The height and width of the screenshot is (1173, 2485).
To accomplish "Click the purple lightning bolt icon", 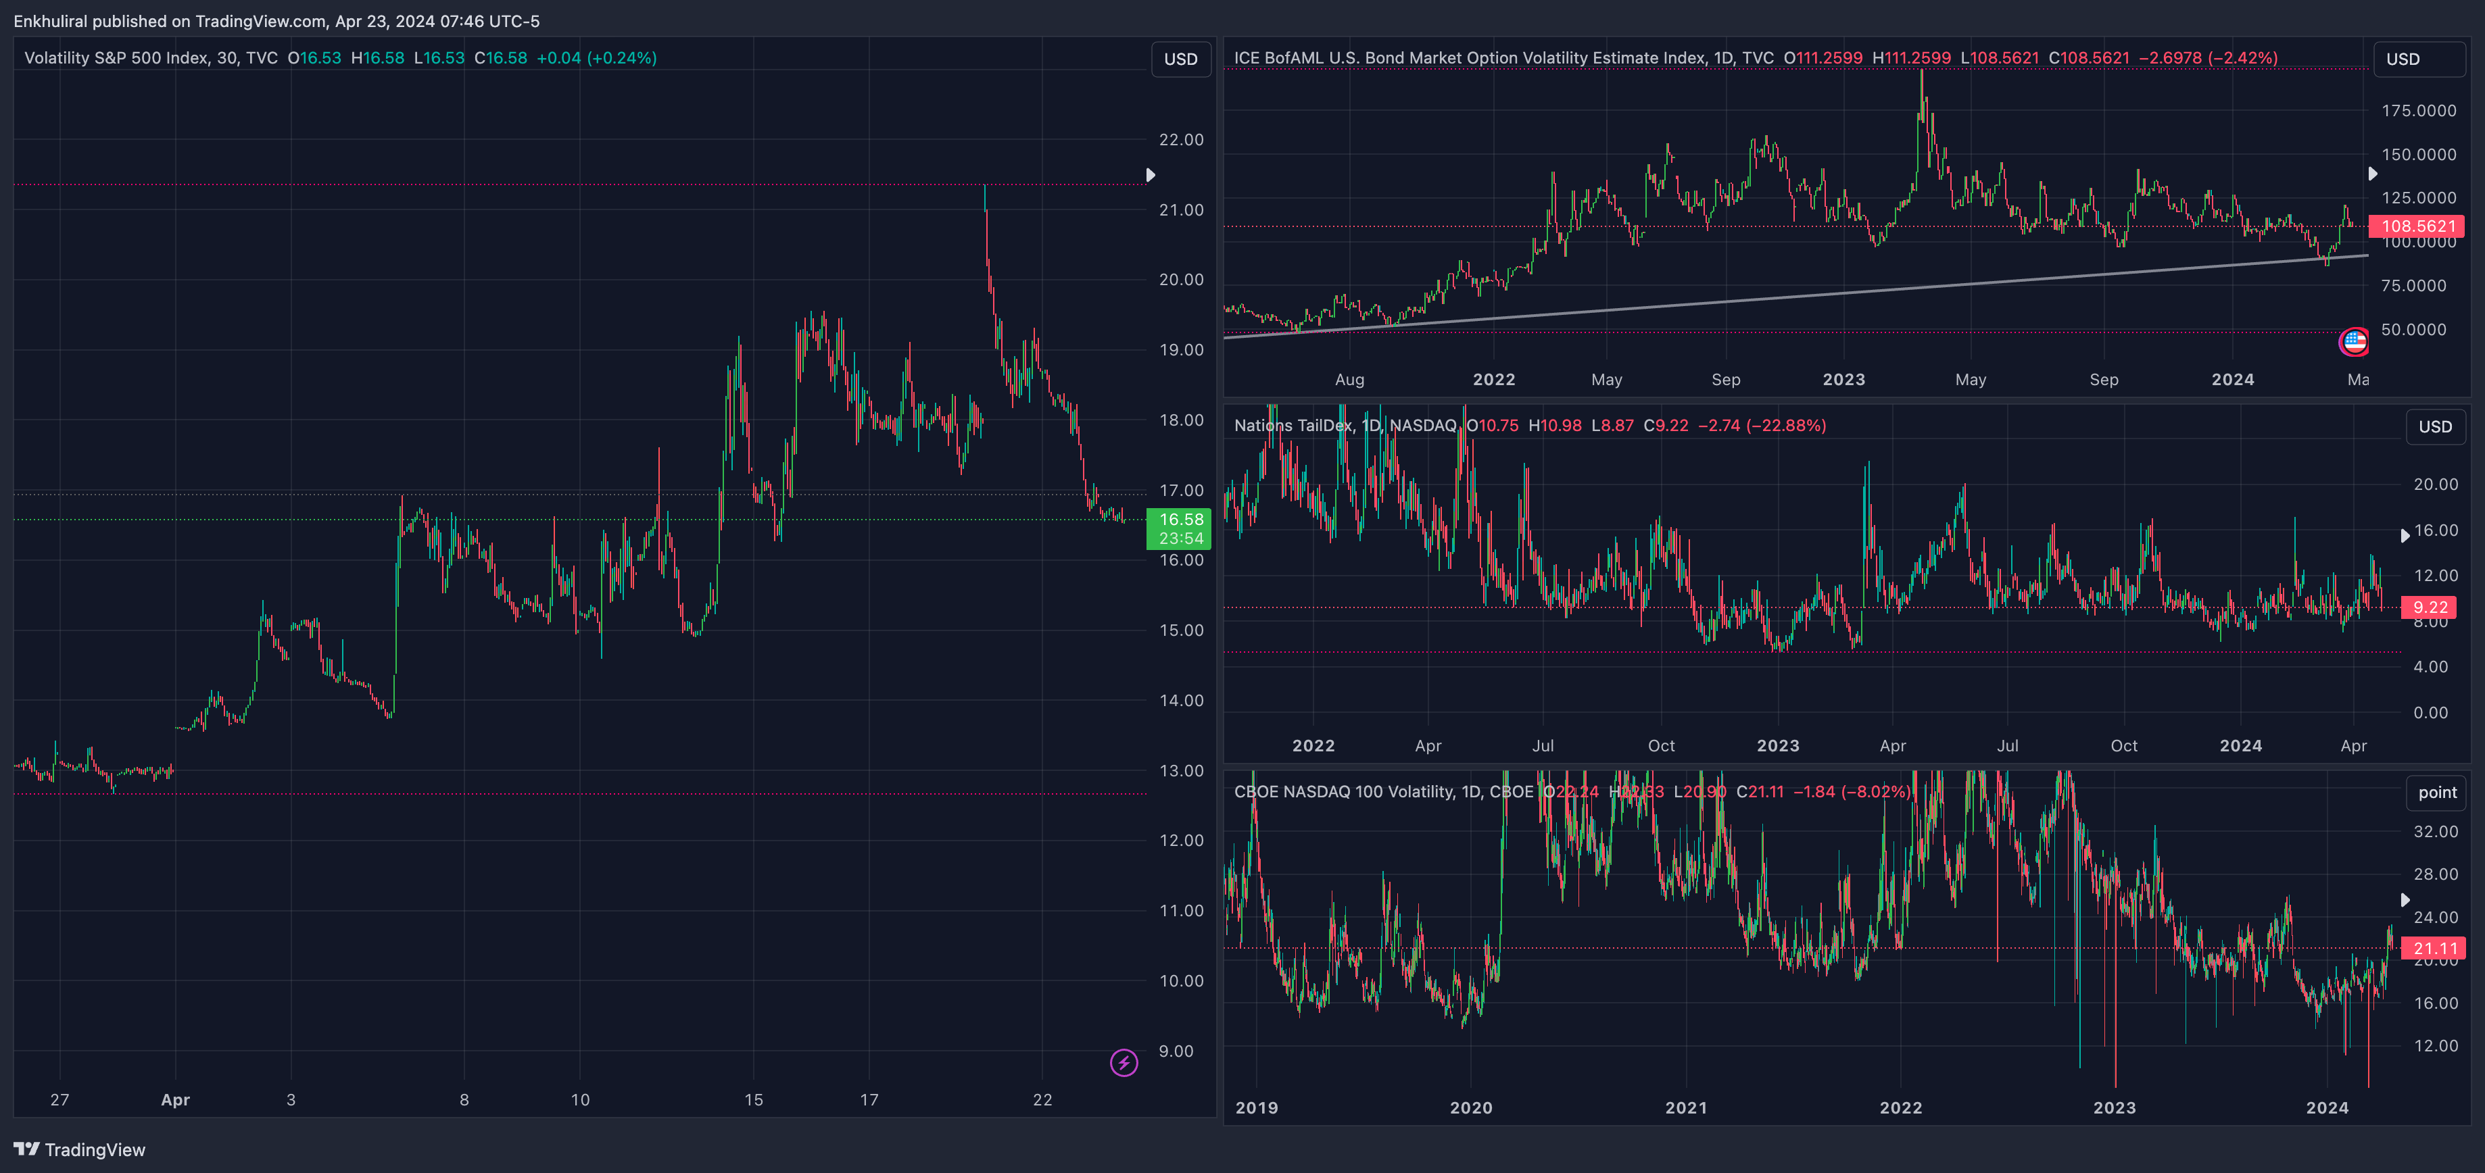I will [1124, 1062].
